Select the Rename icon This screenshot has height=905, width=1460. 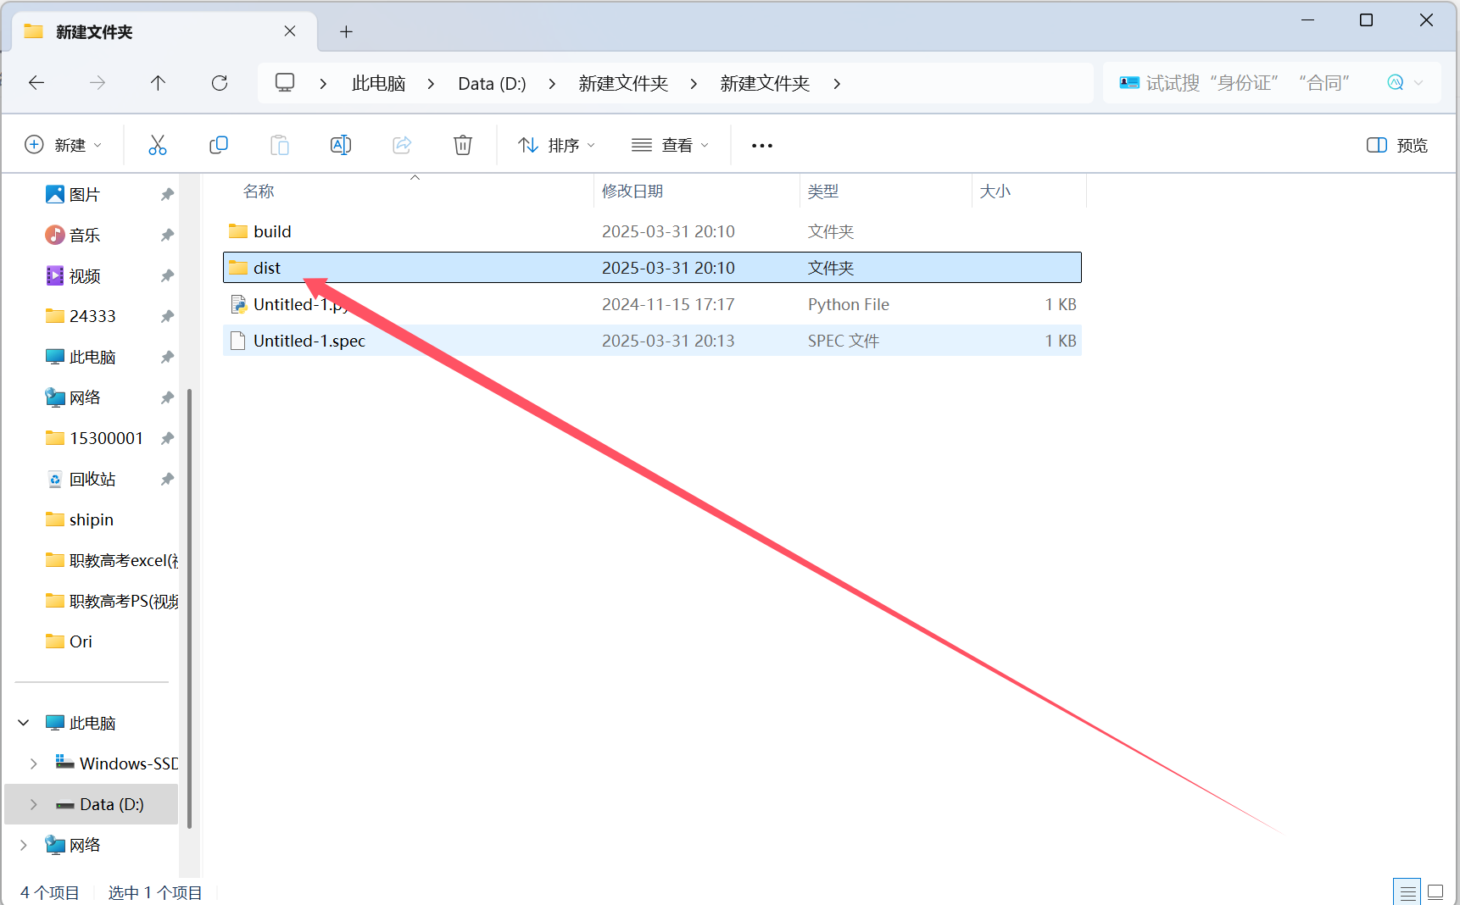click(x=340, y=144)
